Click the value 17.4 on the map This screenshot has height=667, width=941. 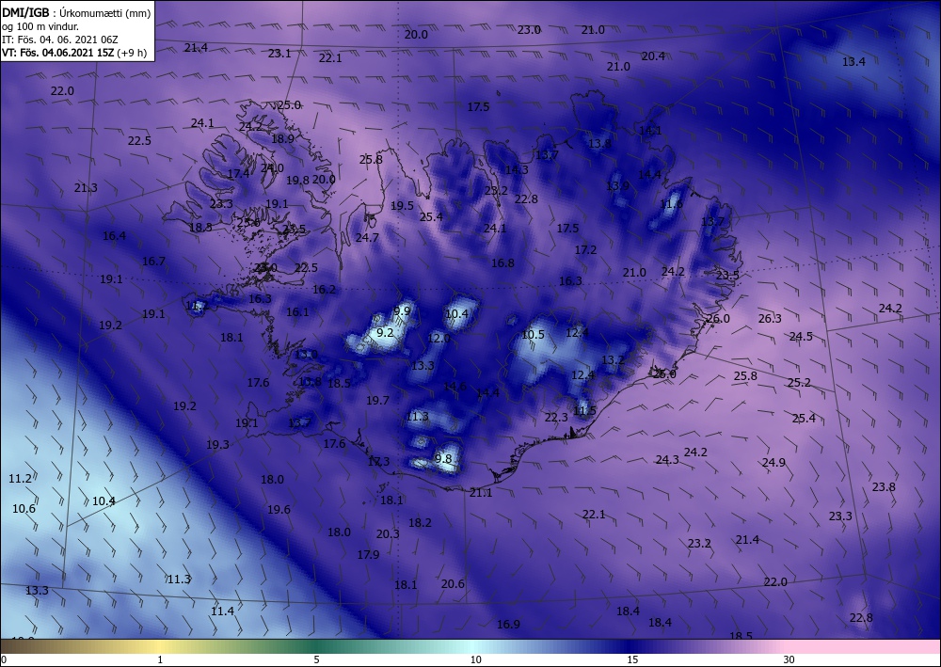click(238, 173)
